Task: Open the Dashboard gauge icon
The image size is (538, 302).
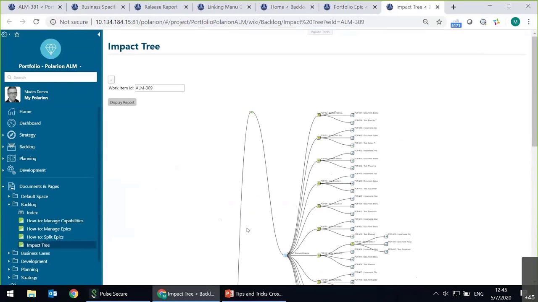Action: pyautogui.click(x=11, y=123)
